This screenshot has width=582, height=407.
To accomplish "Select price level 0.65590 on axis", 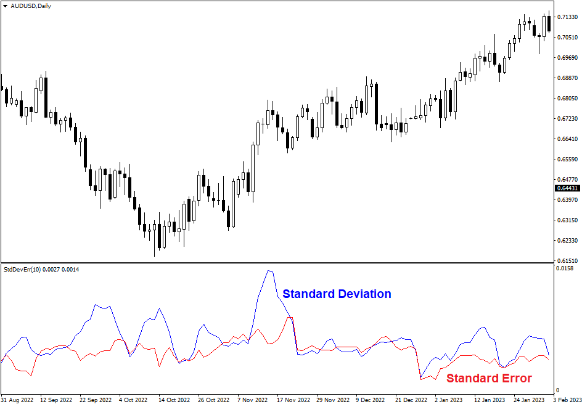I will coord(568,159).
